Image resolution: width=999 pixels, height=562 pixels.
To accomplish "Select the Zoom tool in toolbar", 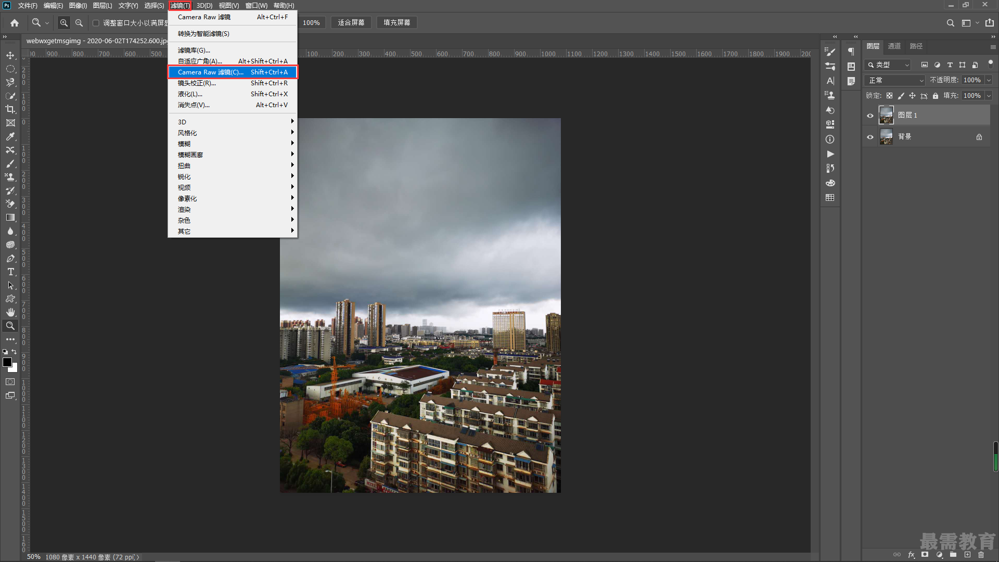I will coord(10,326).
